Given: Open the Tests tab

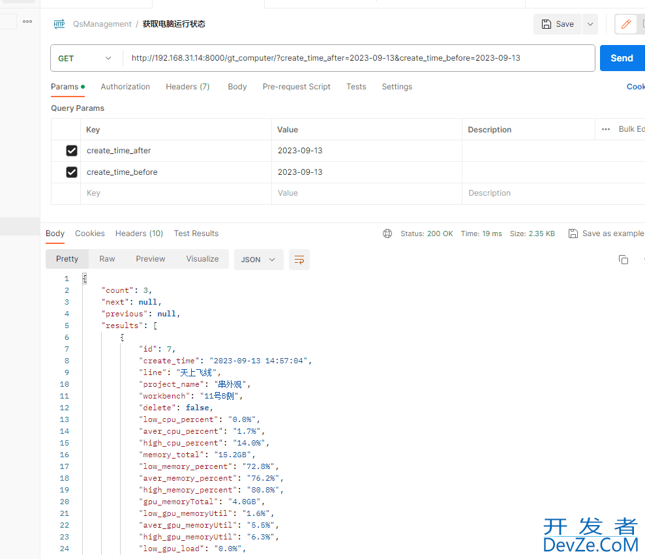Looking at the screenshot, I should [x=356, y=87].
